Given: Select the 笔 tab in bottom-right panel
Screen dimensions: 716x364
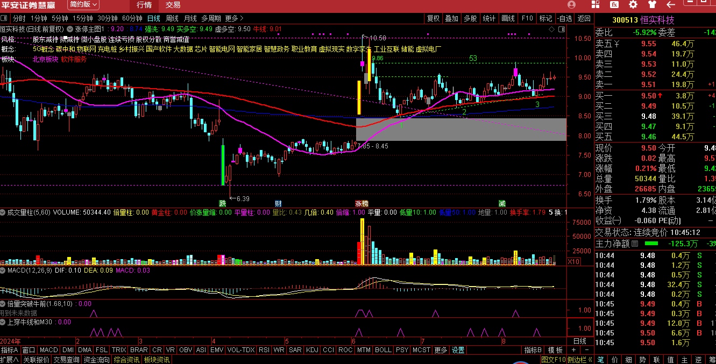Looking at the screenshot, I should tap(601, 360).
